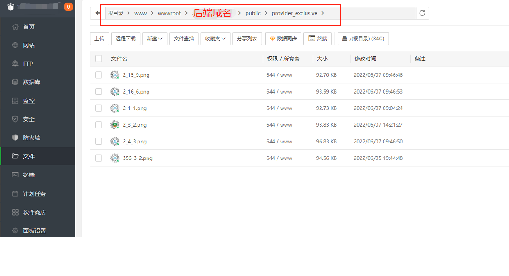Click 644 / www in the 2_3_2.png row
Viewport: 509px width, 276px height.
tap(279, 125)
